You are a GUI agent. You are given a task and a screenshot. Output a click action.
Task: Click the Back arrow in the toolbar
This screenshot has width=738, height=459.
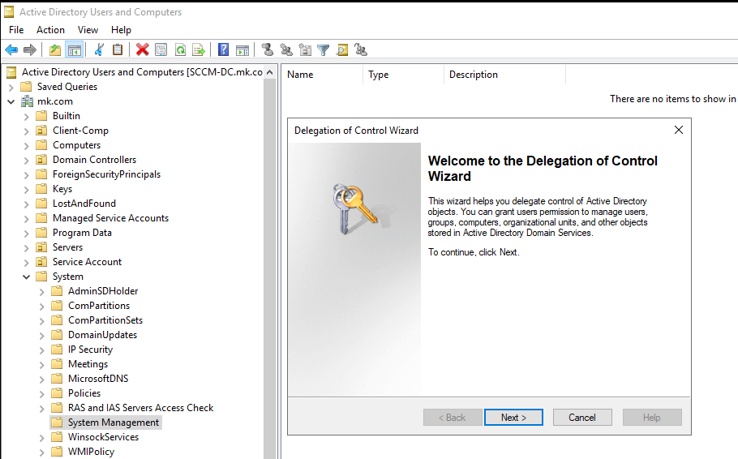pos(11,50)
